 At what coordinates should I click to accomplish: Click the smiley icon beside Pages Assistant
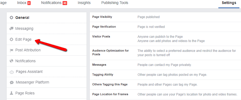click(12, 72)
